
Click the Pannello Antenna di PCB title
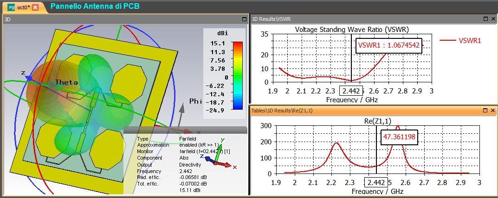[95, 6]
